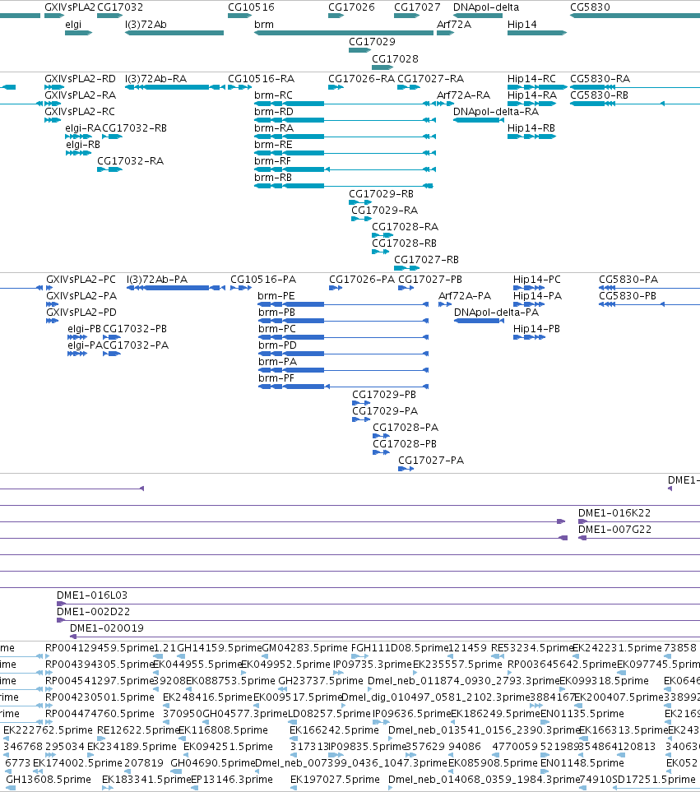The height and width of the screenshot is (792, 700).
Task: Click the GXIVsPLA2-RD transcript label
Action: click(81, 79)
